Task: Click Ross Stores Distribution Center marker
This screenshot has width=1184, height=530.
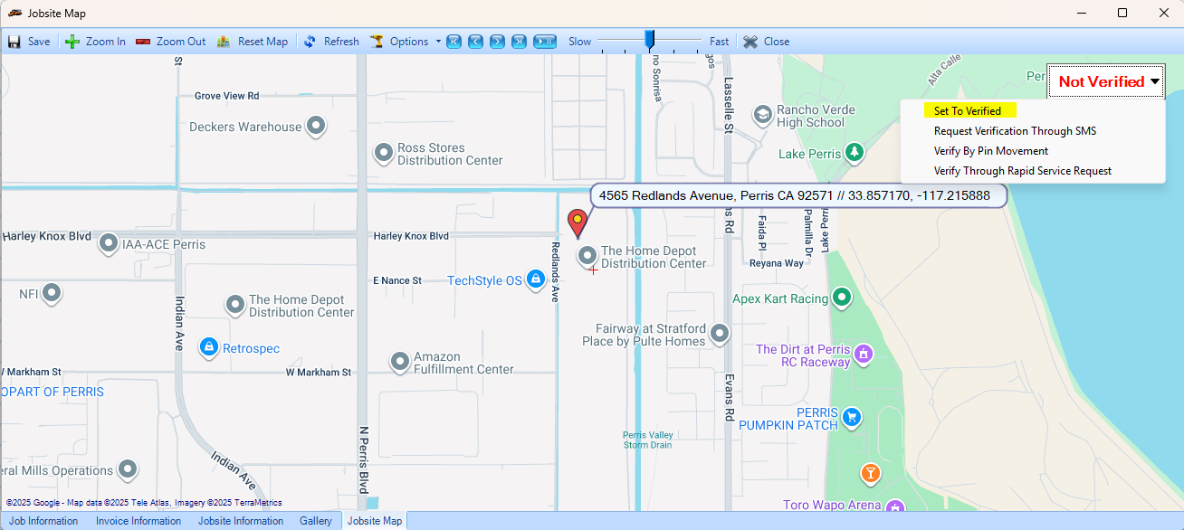Action: 384,154
